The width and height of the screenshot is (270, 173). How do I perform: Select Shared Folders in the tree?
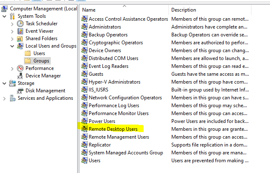(42, 38)
